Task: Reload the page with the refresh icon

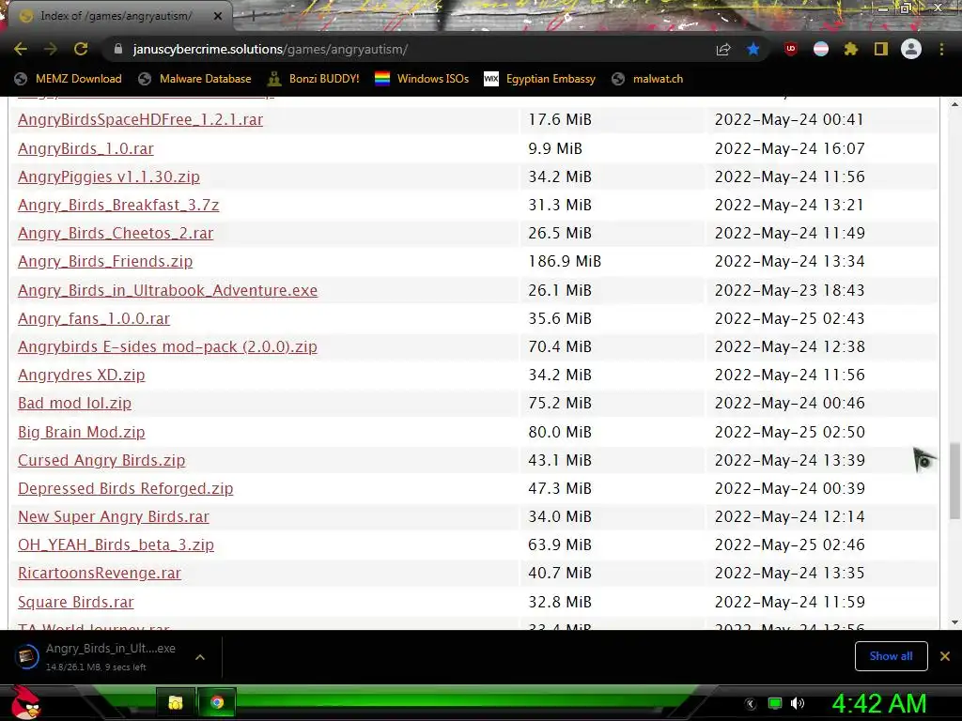Action: pyautogui.click(x=81, y=50)
